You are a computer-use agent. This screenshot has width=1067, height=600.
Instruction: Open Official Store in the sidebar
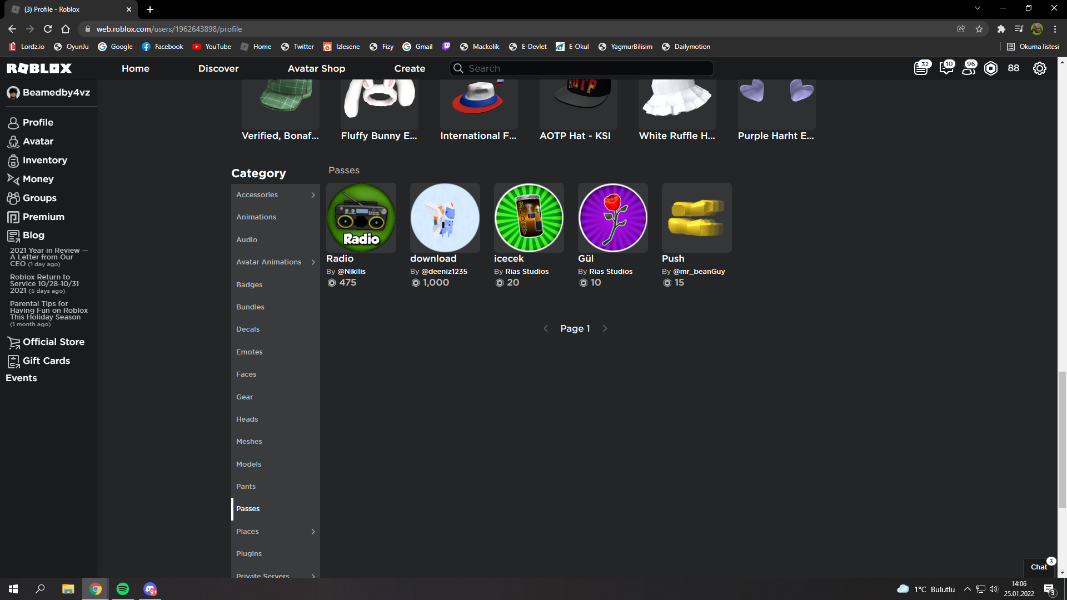tap(53, 342)
